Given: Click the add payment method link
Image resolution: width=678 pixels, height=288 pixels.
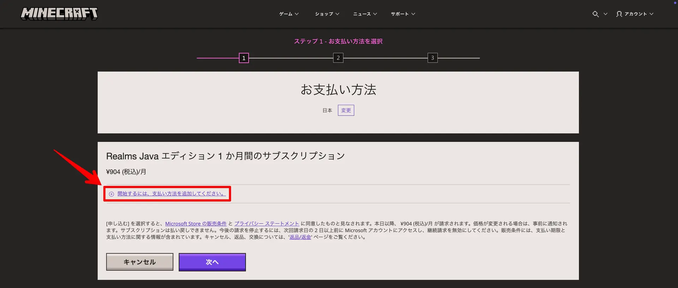Looking at the screenshot, I should [x=171, y=194].
